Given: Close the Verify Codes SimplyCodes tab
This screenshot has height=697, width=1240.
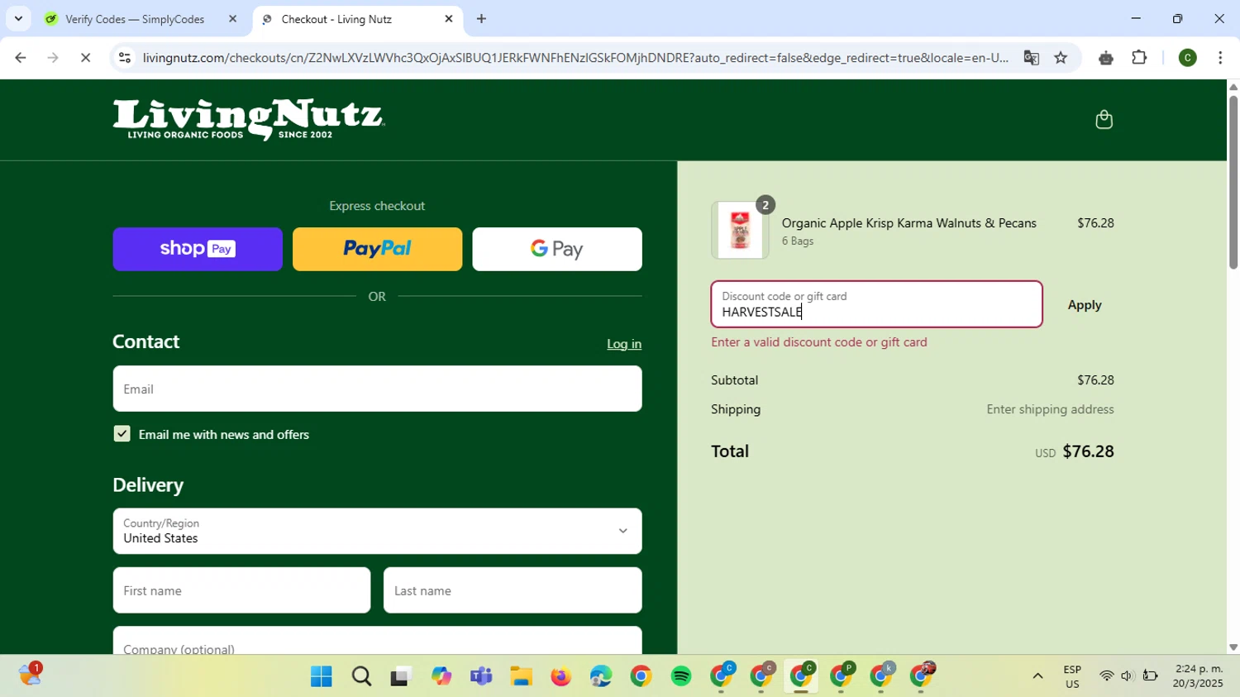Looking at the screenshot, I should point(232,18).
